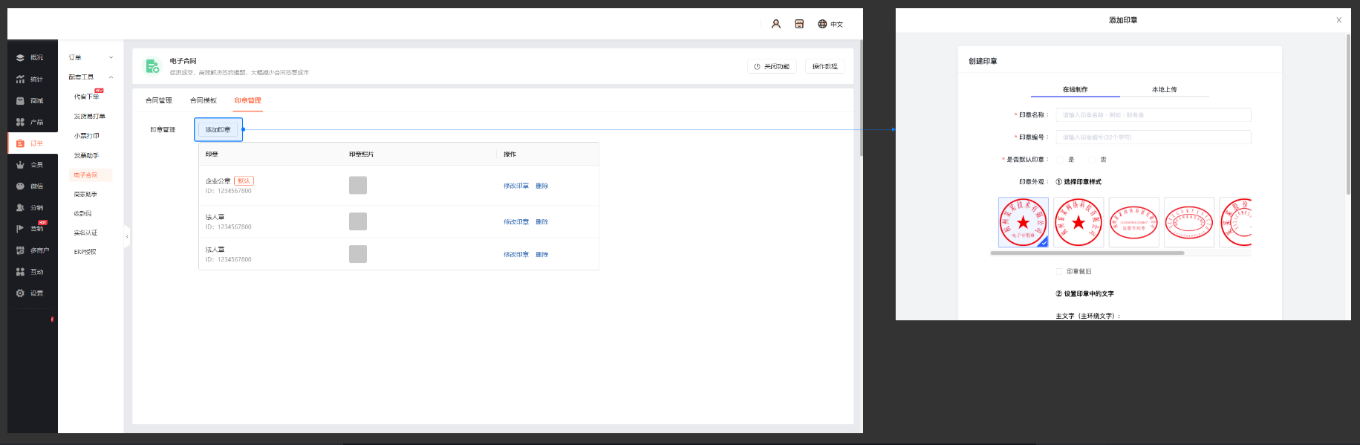Select the fourth oval English seal style
1360x445 pixels.
(x=1189, y=222)
